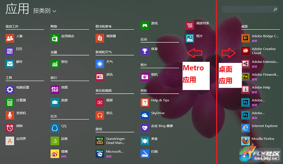Select the 工具 category header

tap(8, 78)
